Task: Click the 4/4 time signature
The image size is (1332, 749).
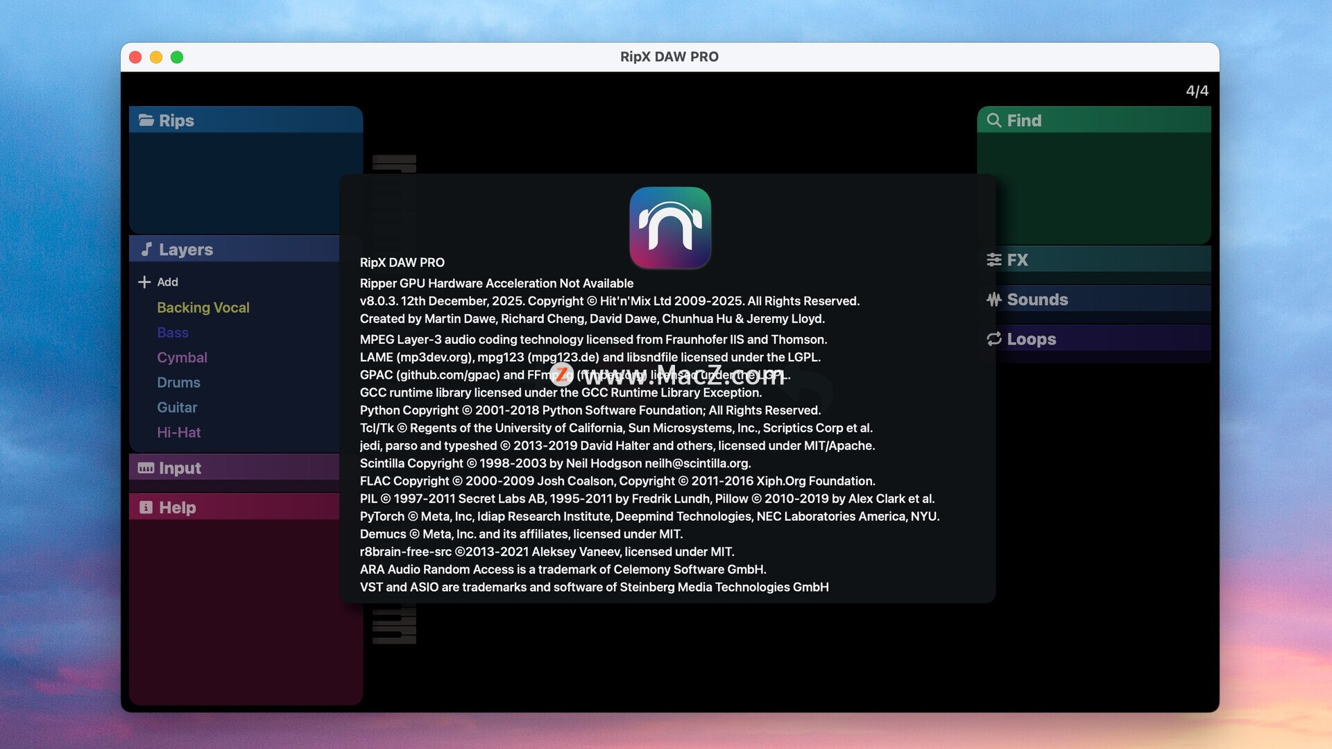Action: pos(1197,91)
